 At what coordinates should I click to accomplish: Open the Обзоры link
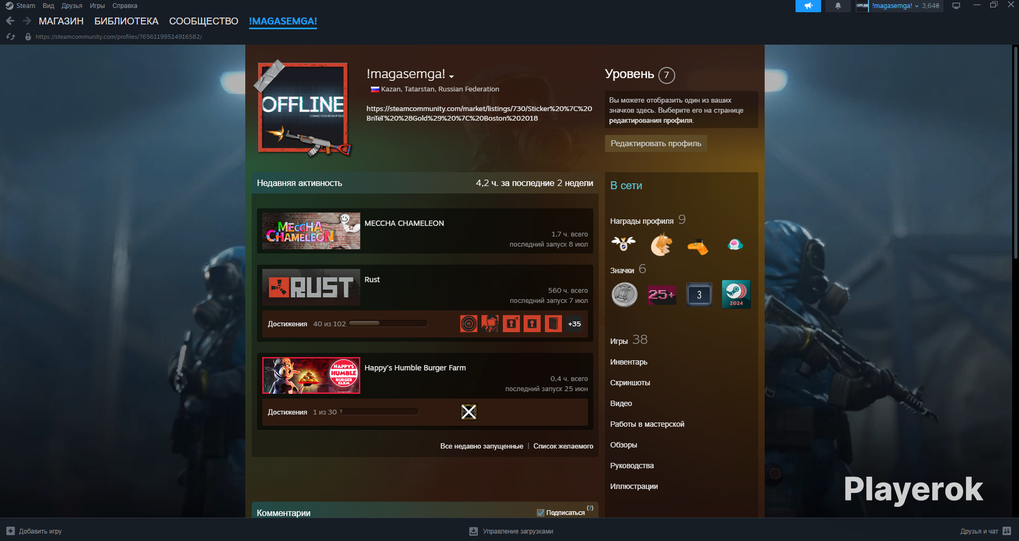(x=624, y=445)
